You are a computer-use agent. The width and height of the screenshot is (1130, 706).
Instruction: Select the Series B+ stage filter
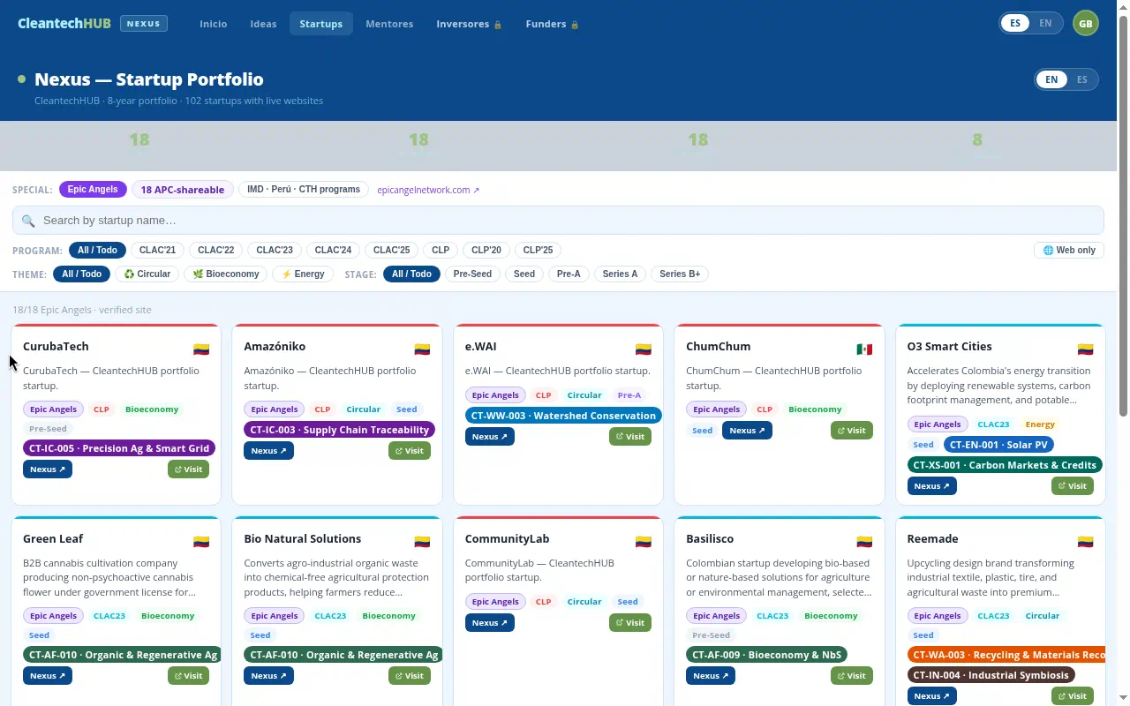click(x=680, y=274)
